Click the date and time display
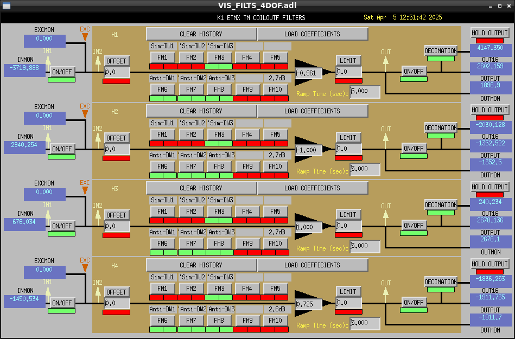Image resolution: width=515 pixels, height=339 pixels. pyautogui.click(x=403, y=17)
